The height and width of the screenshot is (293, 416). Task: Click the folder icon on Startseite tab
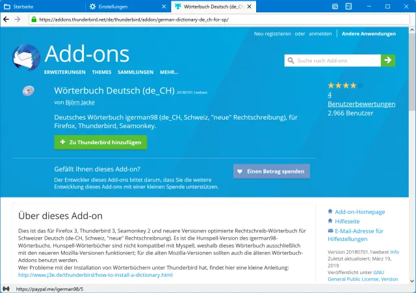point(7,6)
